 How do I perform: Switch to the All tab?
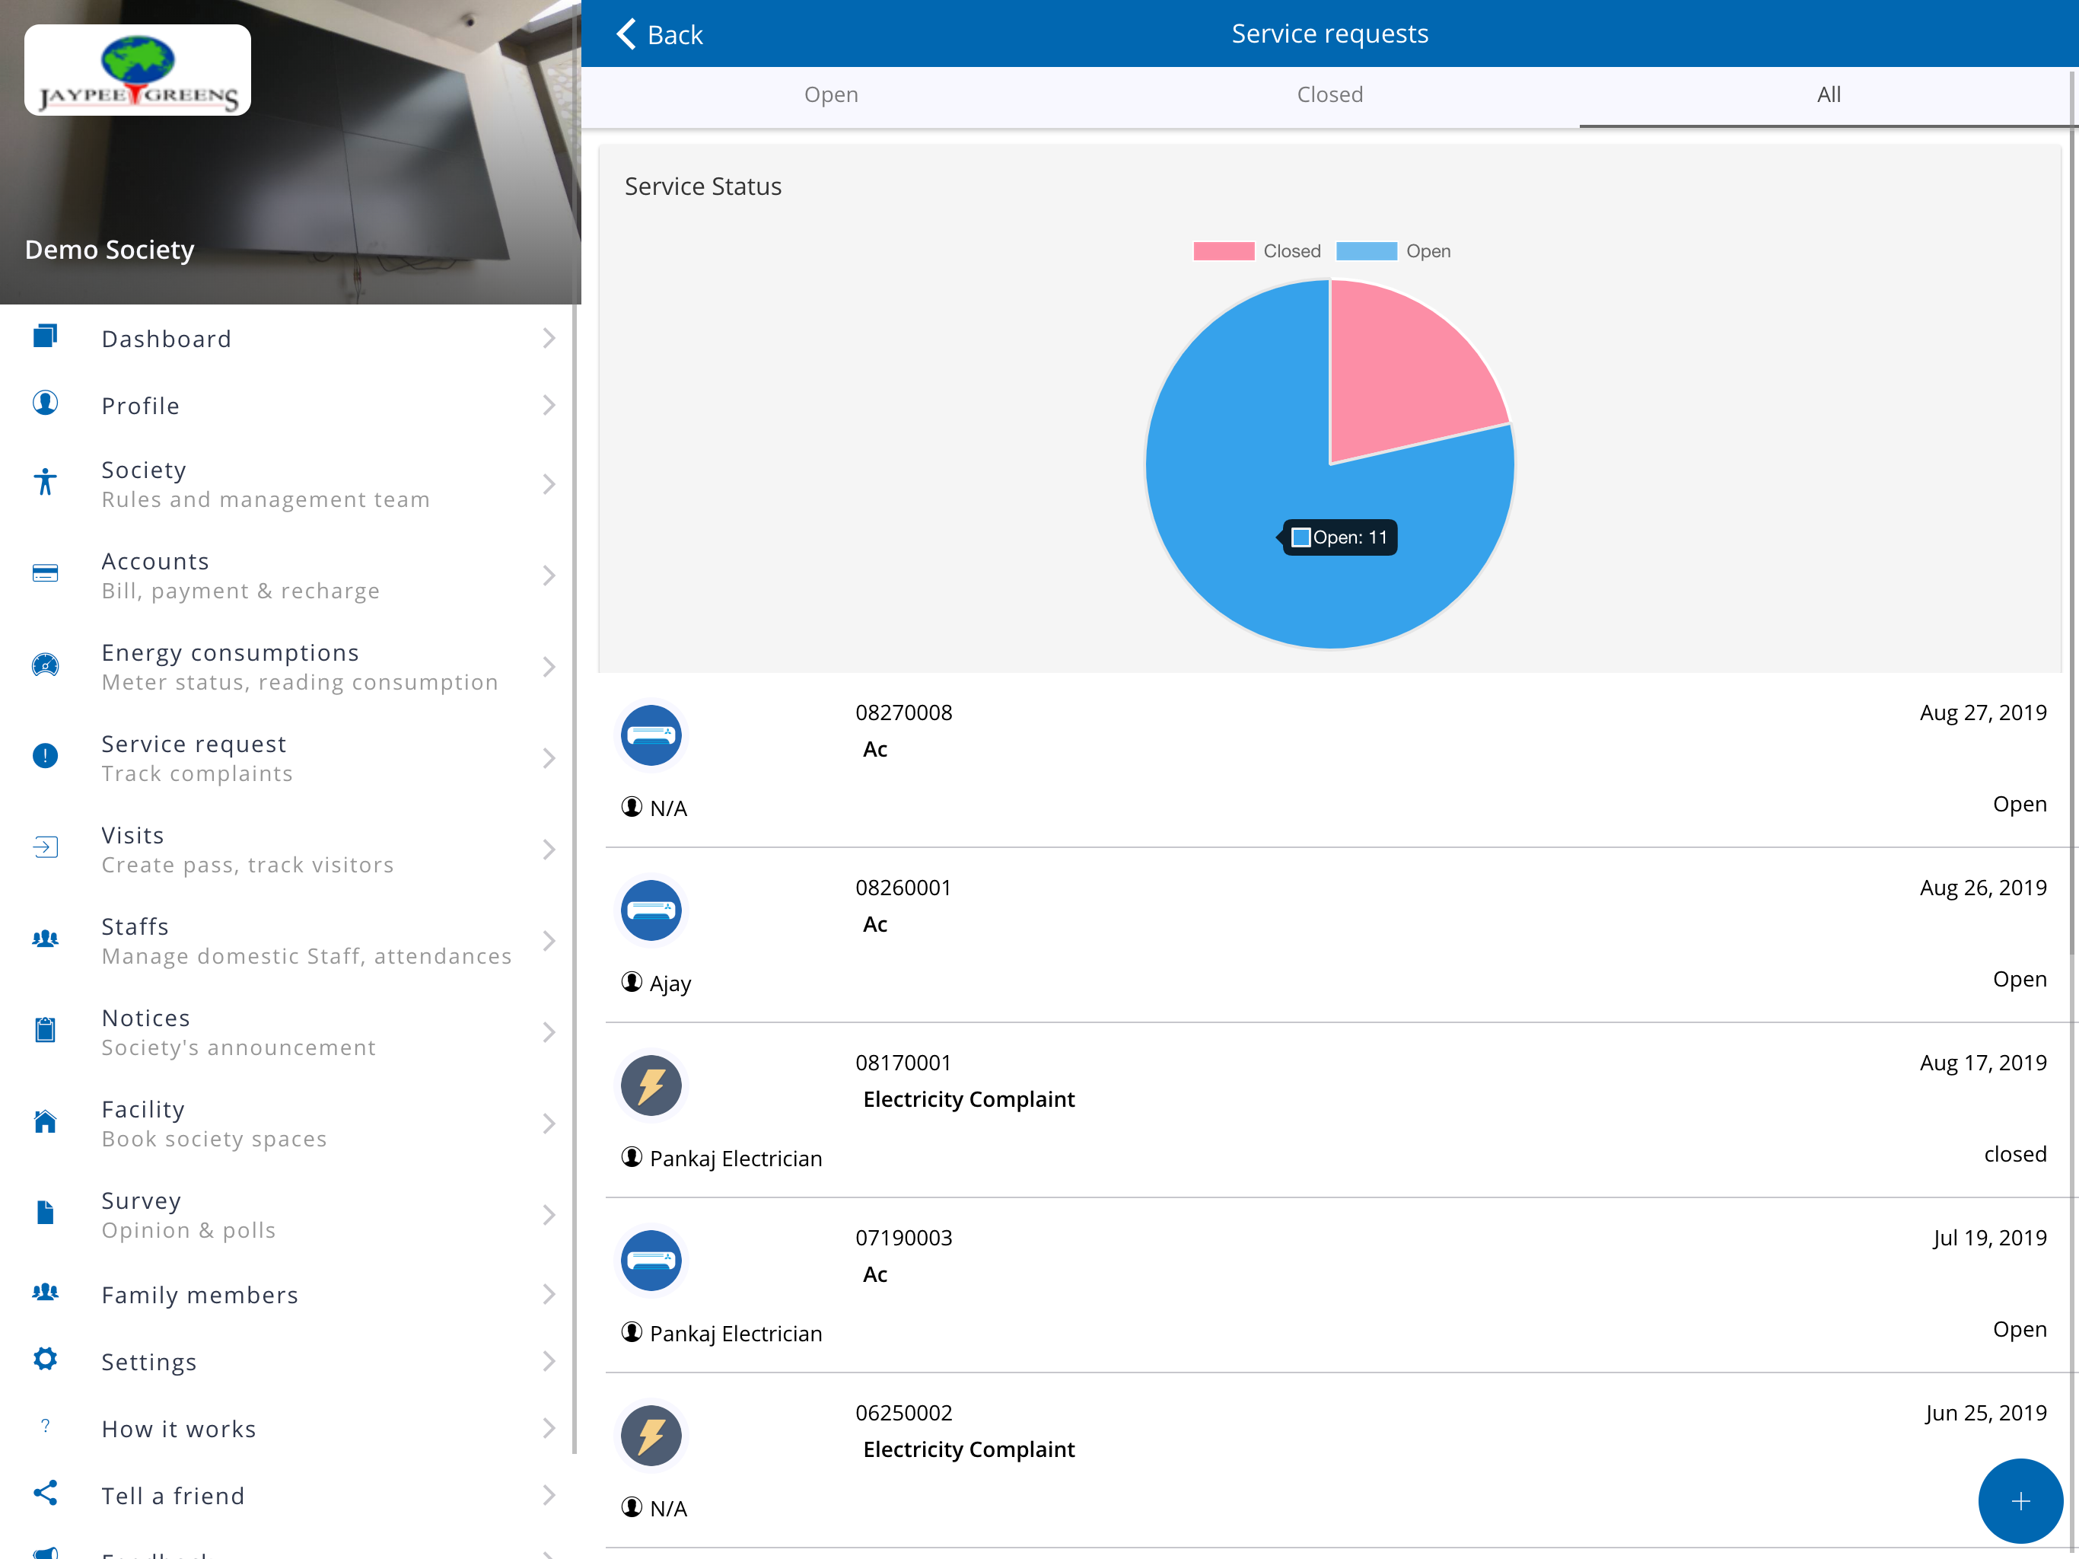(x=1828, y=95)
